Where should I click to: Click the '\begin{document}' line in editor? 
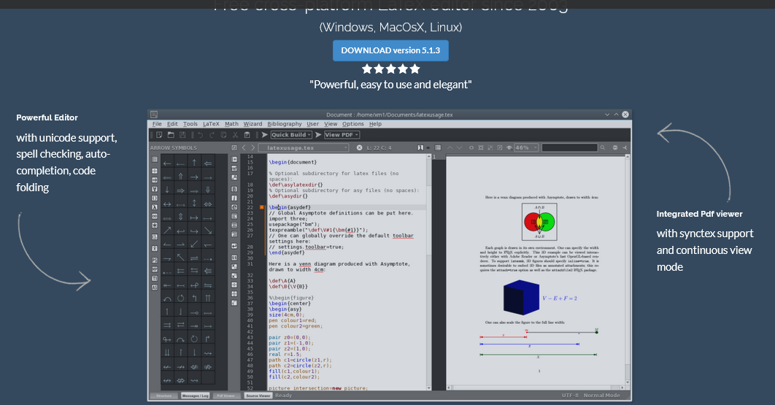click(293, 162)
